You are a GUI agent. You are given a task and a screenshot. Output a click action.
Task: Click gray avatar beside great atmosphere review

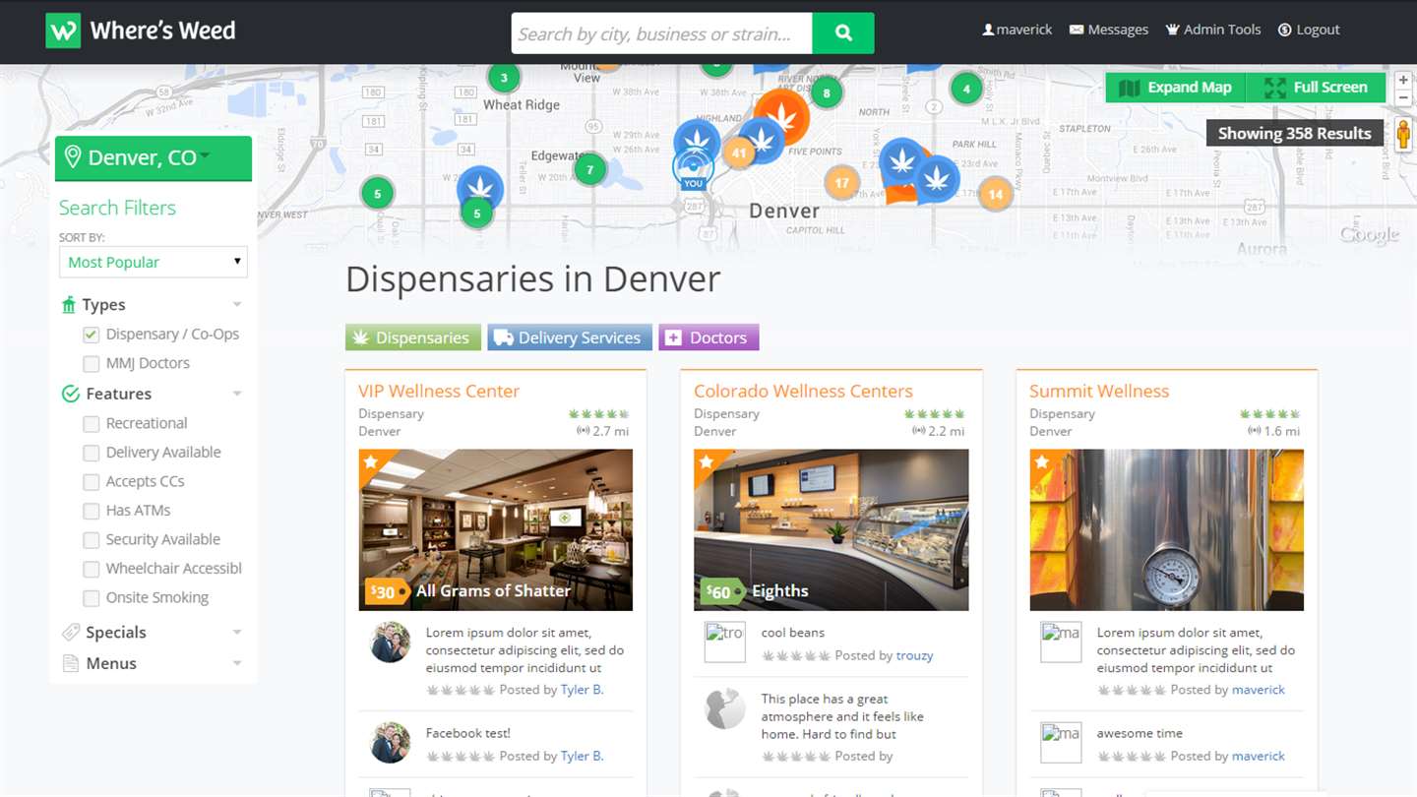coord(725,708)
